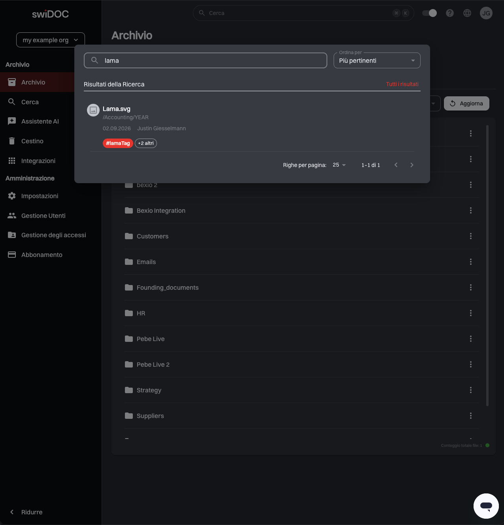
Task: Open Abbonamento subscription page
Action: click(51, 255)
